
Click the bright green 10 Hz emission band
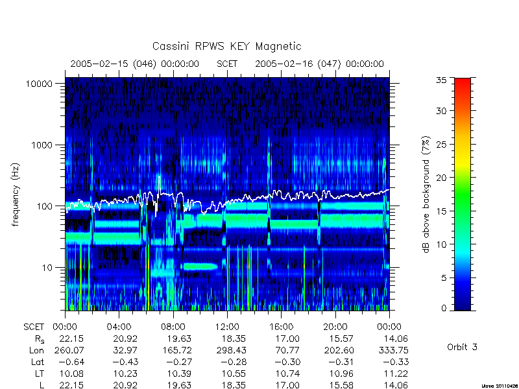[x=200, y=266]
